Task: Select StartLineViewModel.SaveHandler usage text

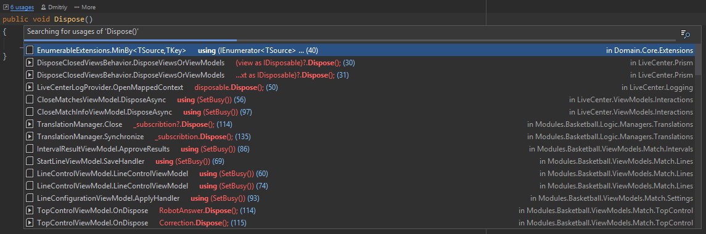Action: tap(91, 161)
